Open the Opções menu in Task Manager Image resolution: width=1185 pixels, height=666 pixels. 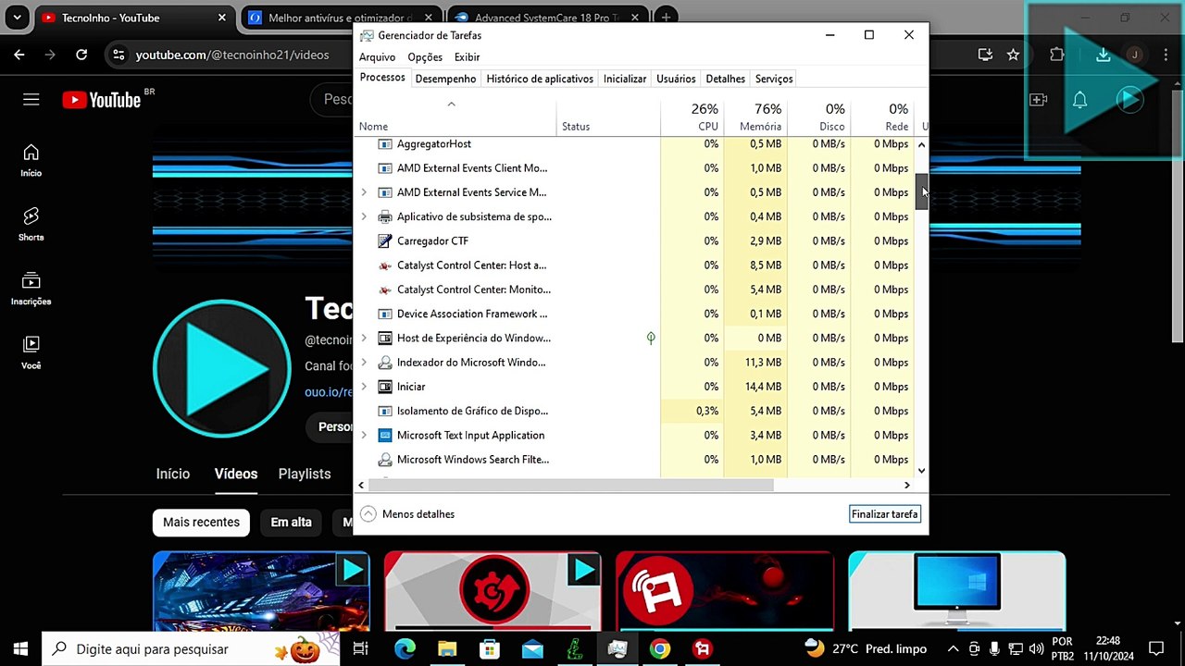425,57
